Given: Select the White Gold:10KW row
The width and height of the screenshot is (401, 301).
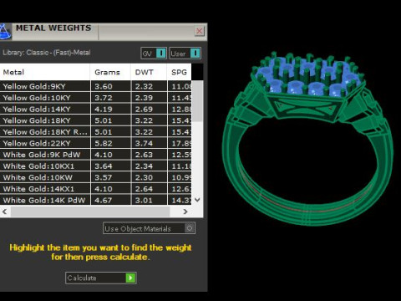Looking at the screenshot, I should pyautogui.click(x=95, y=177).
